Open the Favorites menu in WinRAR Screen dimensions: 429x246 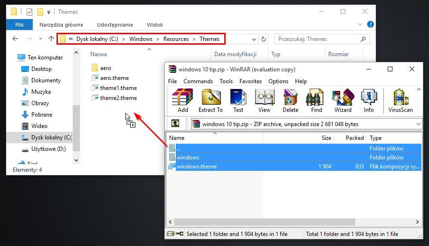tap(251, 81)
